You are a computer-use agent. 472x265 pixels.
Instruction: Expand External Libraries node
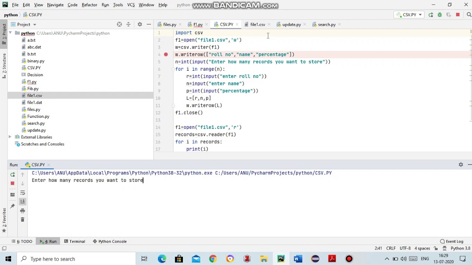pyautogui.click(x=10, y=137)
